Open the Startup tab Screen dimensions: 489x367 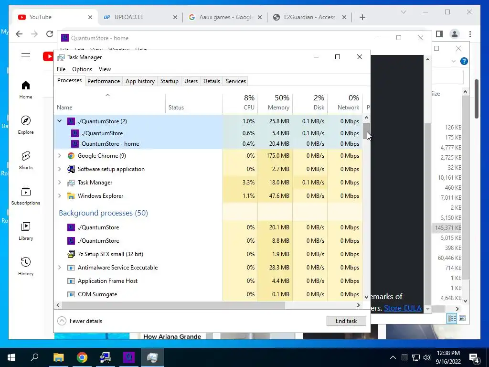[x=170, y=81]
